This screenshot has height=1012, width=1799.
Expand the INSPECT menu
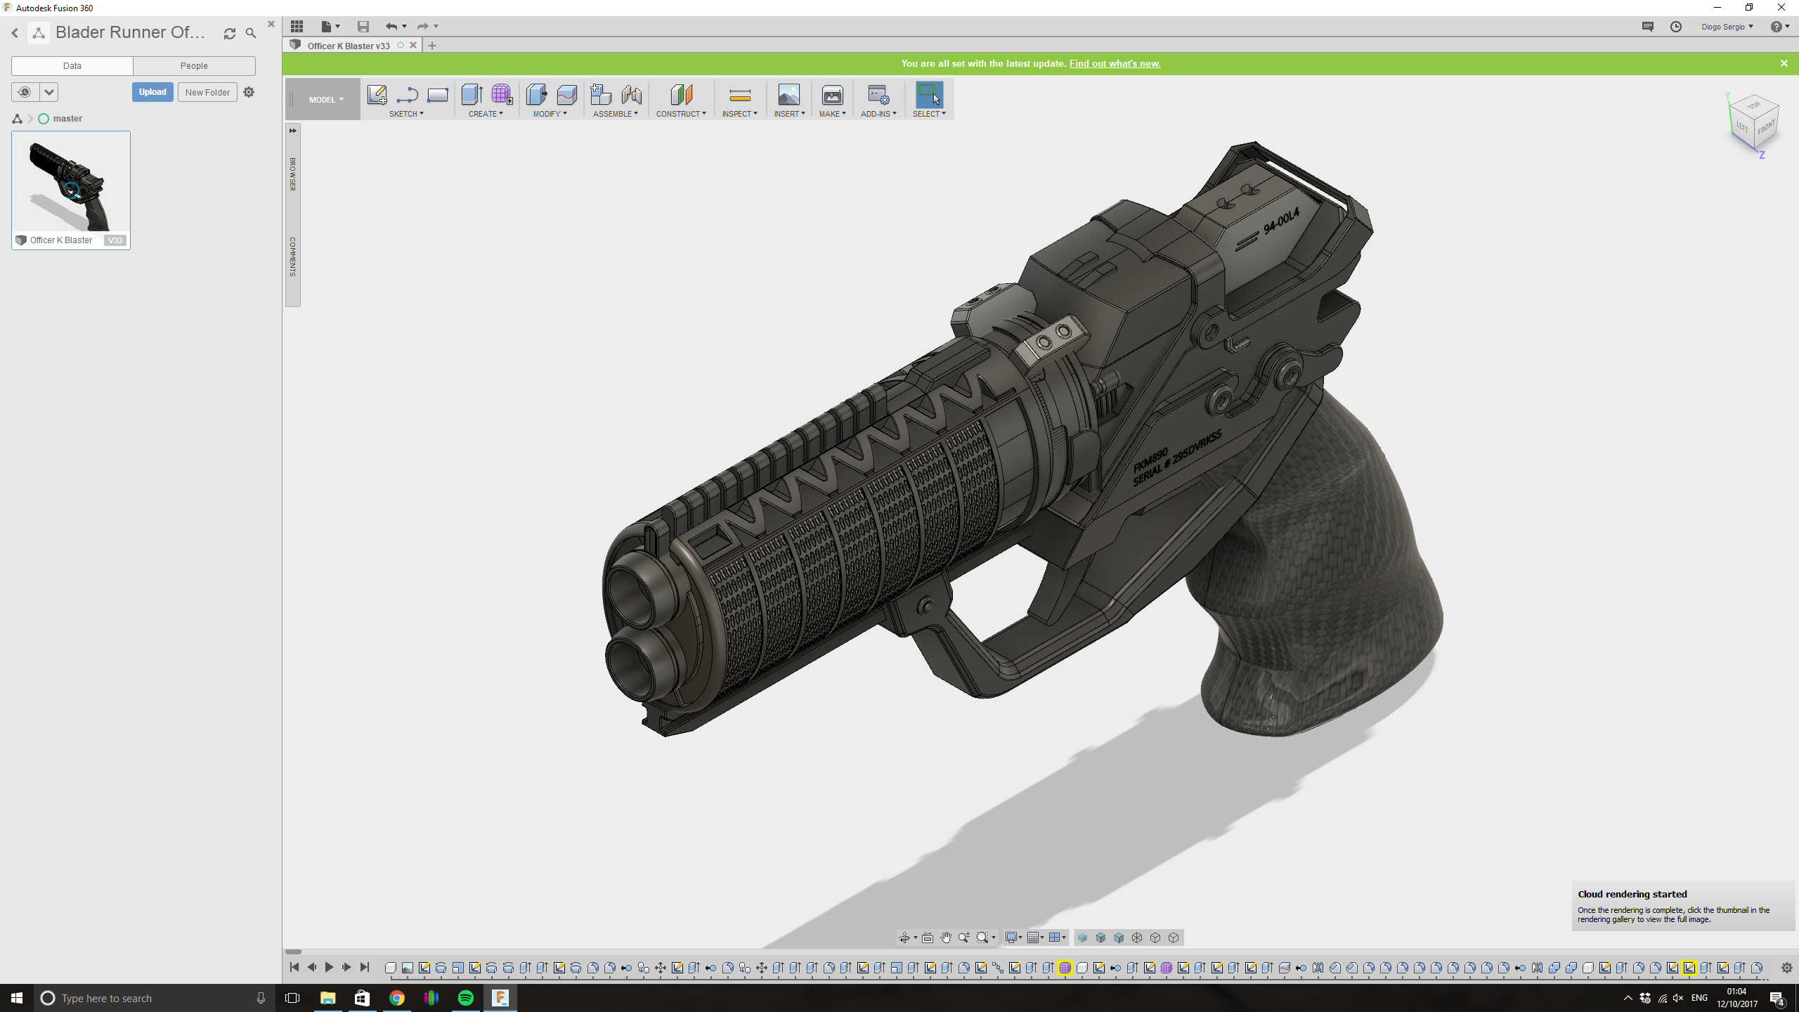[740, 114]
